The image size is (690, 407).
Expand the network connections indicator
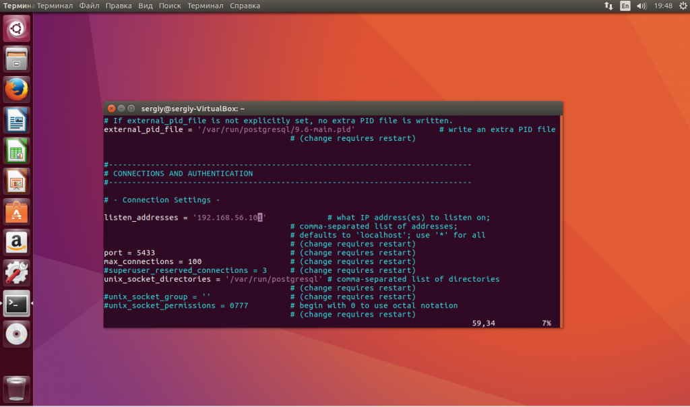(608, 6)
